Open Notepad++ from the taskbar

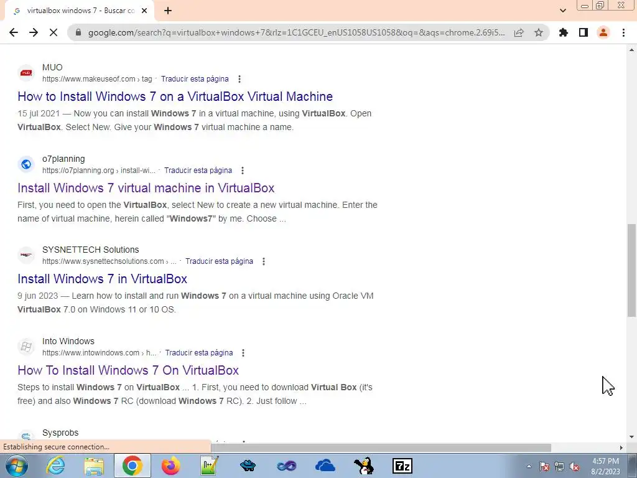click(x=209, y=466)
